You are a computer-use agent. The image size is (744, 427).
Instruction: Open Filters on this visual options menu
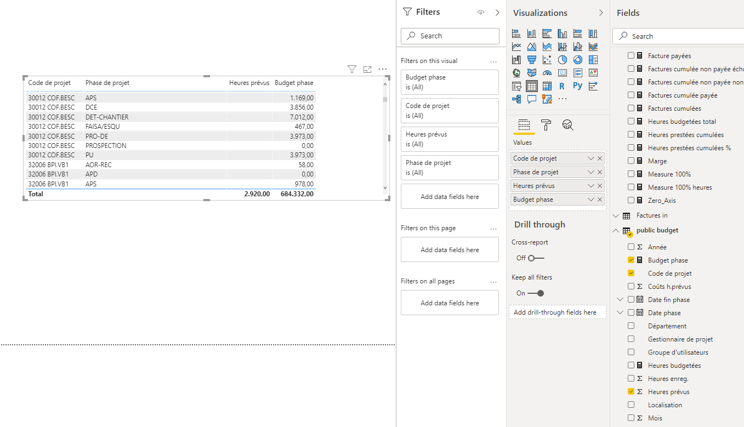click(x=493, y=61)
